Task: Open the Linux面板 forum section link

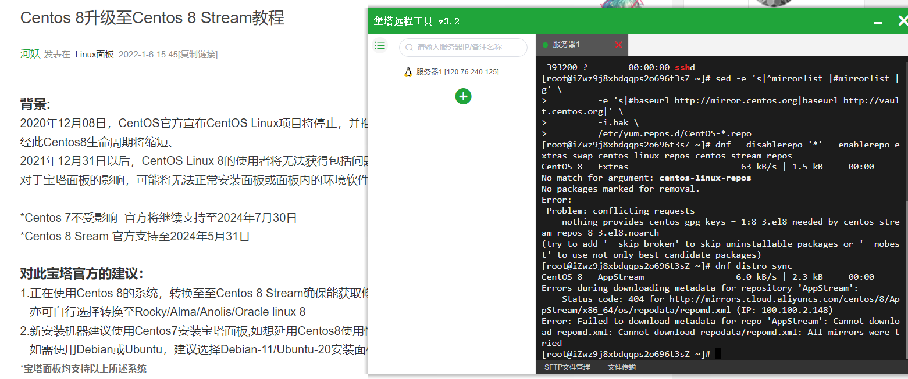Action: click(x=94, y=54)
